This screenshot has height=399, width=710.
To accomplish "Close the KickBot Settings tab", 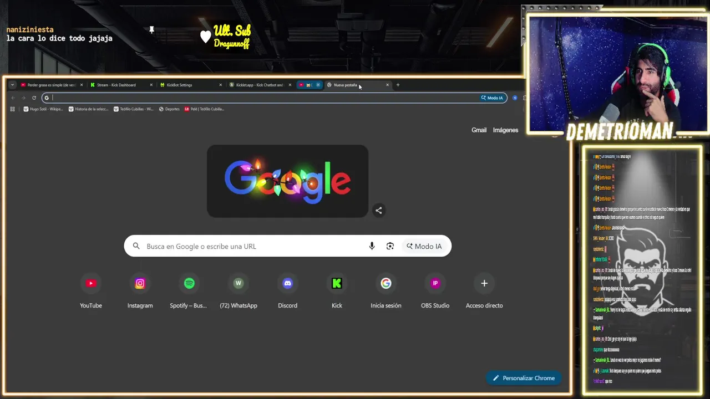I will [220, 85].
